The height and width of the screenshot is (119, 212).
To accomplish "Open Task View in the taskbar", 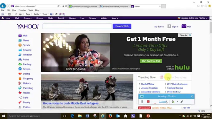I will click(x=64, y=116).
